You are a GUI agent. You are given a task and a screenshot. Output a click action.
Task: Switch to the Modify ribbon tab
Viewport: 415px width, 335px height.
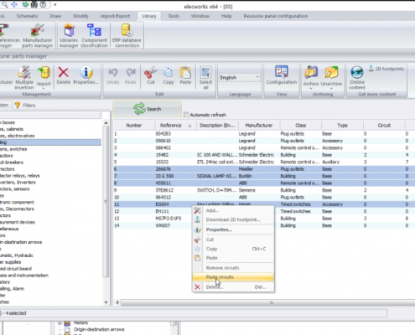(80, 16)
